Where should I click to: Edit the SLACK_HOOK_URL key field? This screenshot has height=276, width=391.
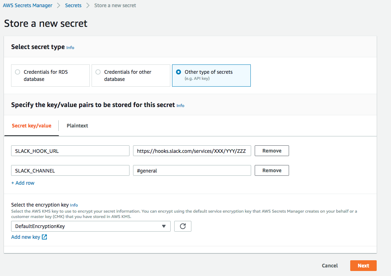point(70,151)
